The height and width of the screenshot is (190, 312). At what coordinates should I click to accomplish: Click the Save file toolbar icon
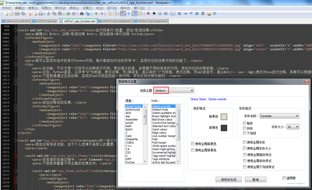(x=17, y=13)
